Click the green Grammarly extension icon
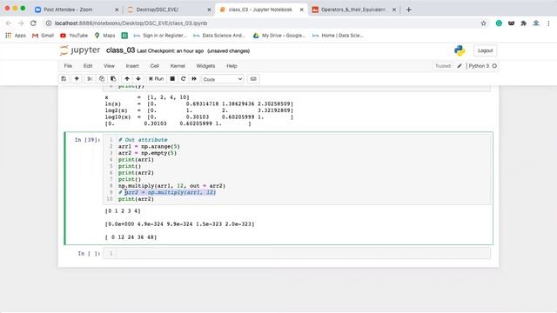Image resolution: width=557 pixels, height=313 pixels. [499, 23]
